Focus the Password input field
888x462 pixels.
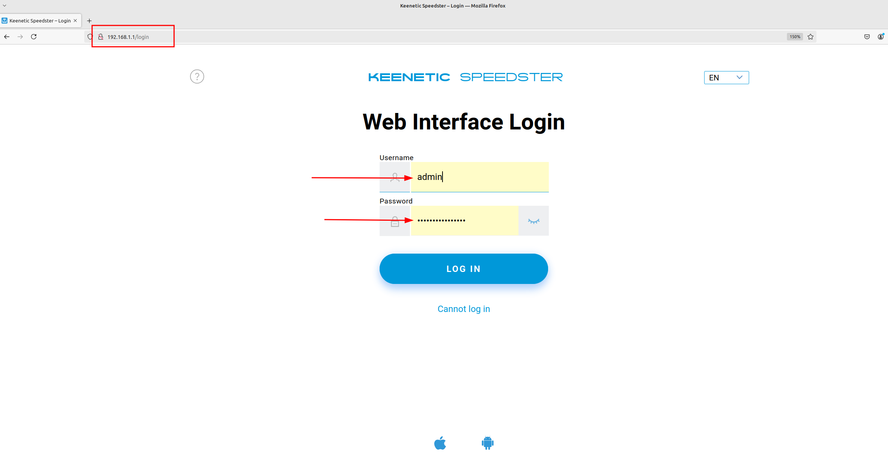(x=464, y=221)
